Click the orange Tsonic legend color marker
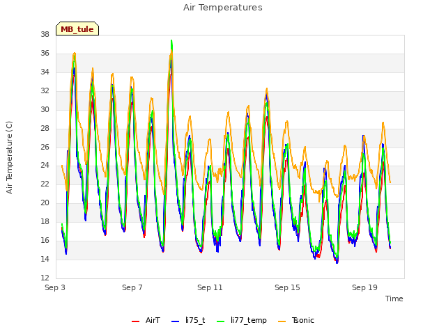The width and height of the screenshot is (446, 334). click(x=282, y=321)
